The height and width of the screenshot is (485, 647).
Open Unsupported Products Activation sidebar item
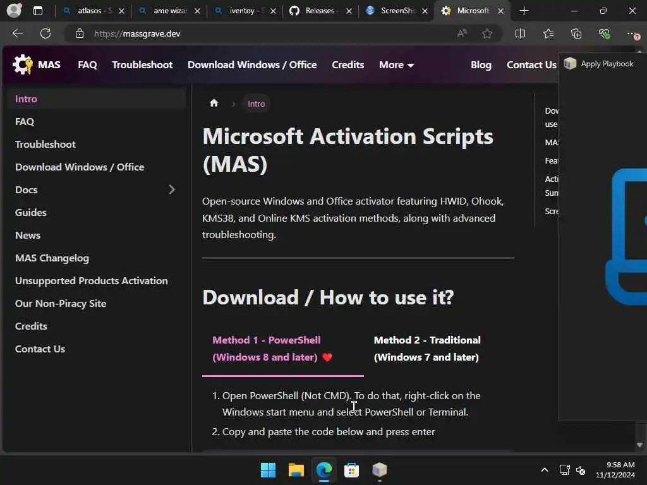tap(97, 281)
